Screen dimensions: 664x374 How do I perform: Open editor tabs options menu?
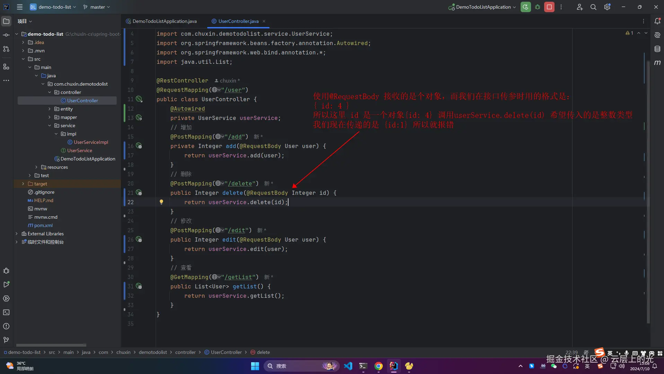coord(644,21)
